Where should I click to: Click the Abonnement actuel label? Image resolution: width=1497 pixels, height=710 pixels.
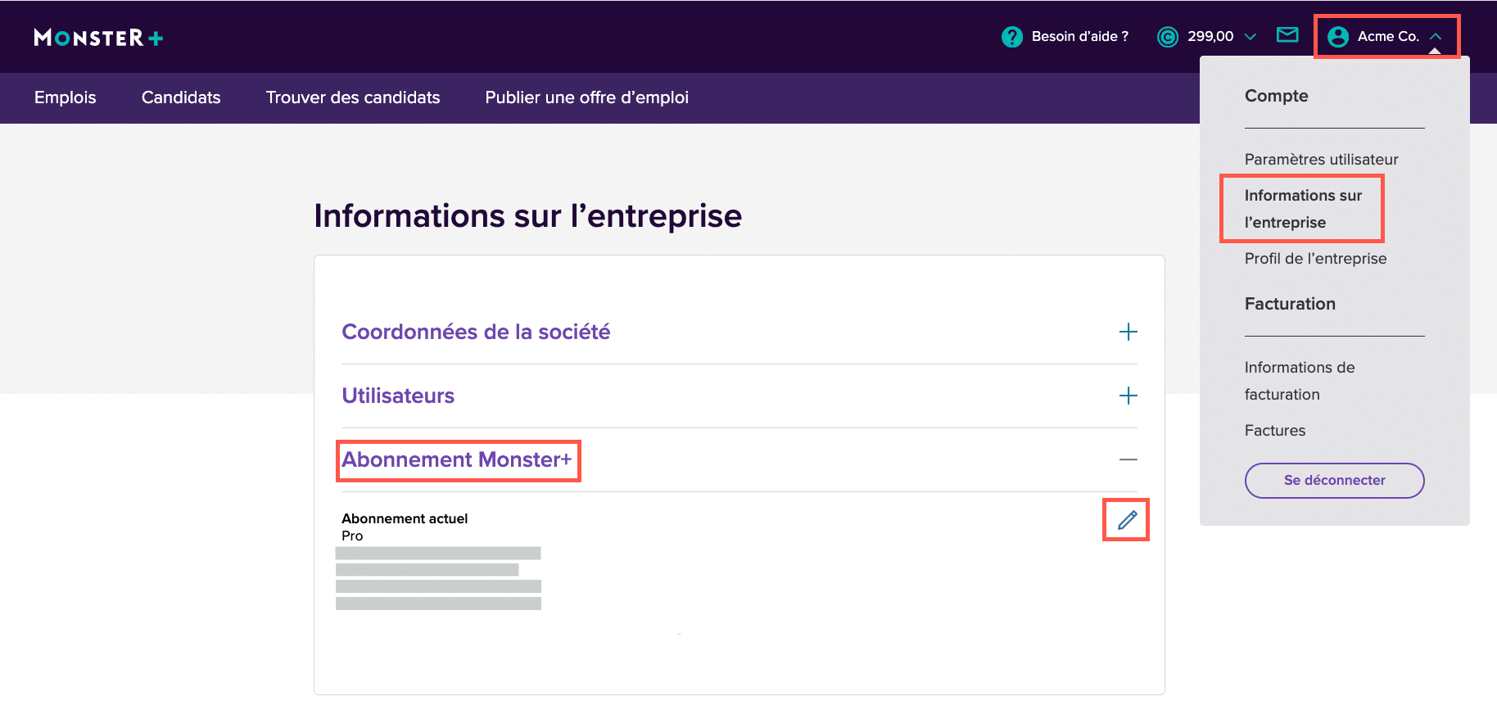tap(405, 518)
